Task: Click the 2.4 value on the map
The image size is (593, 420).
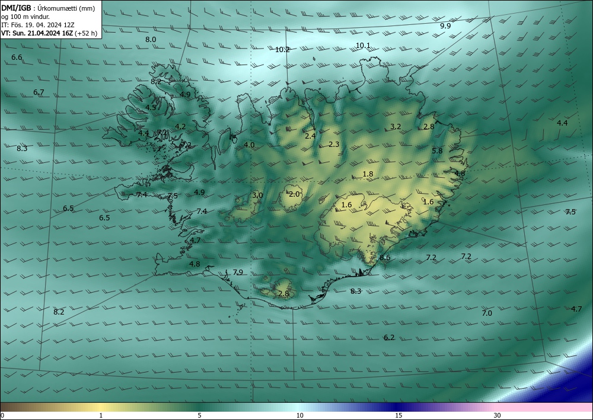Action: (310, 136)
